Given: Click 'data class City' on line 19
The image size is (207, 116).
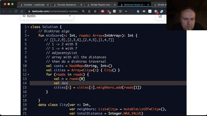Looking at the screenshot, I should 53,105.
